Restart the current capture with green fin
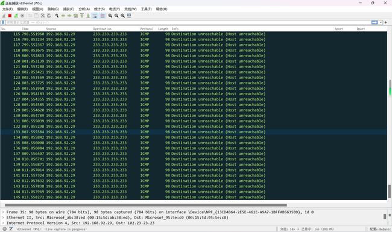Screen dimensions: 392x232 click(x=16, y=16)
